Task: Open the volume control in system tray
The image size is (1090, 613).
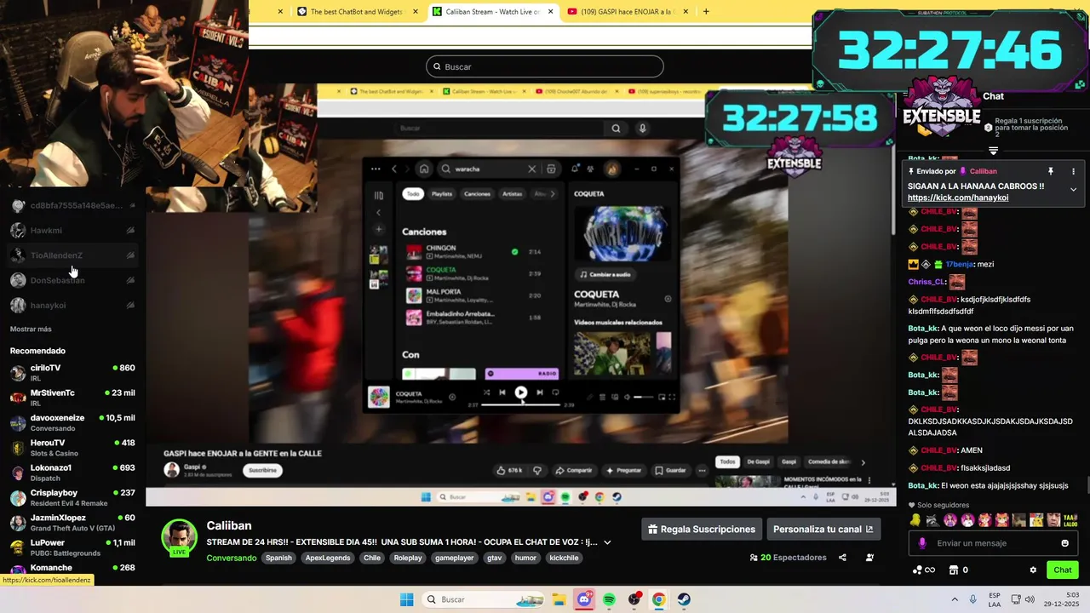Action: [1030, 599]
